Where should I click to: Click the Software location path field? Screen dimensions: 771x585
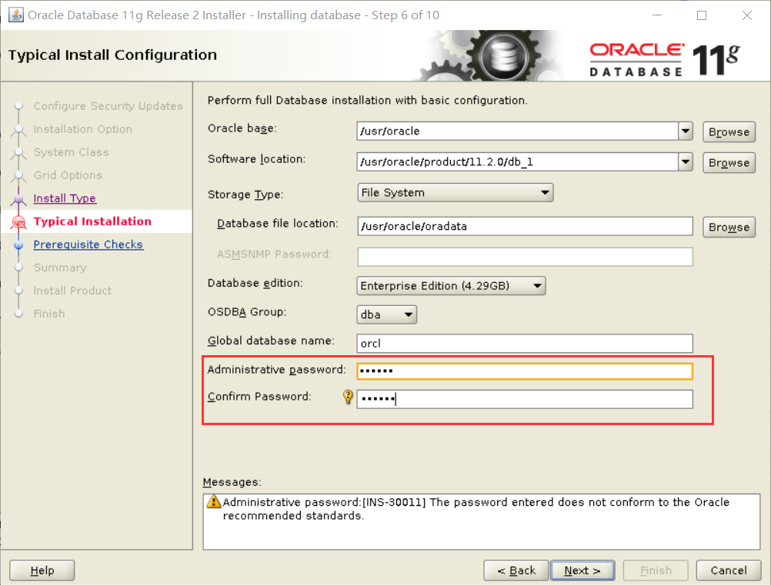pos(518,161)
